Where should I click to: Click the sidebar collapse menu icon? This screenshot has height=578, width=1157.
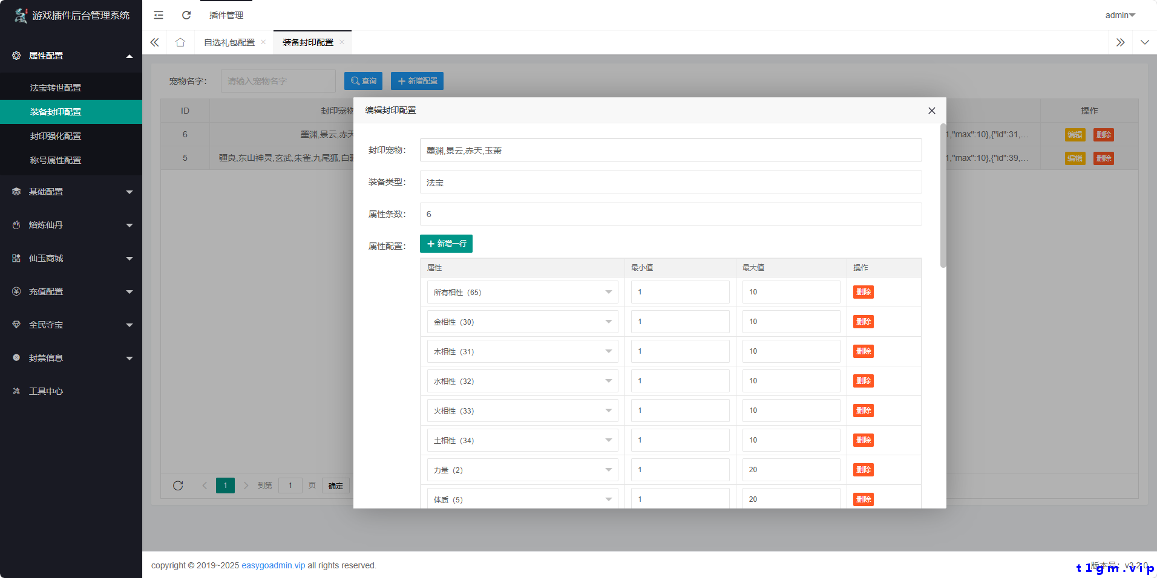[x=159, y=15]
